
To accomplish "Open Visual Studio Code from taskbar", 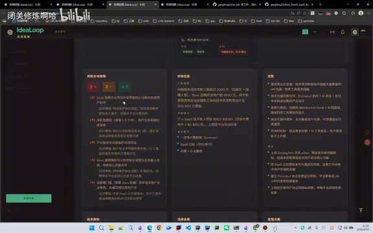I will [x=188, y=228].
